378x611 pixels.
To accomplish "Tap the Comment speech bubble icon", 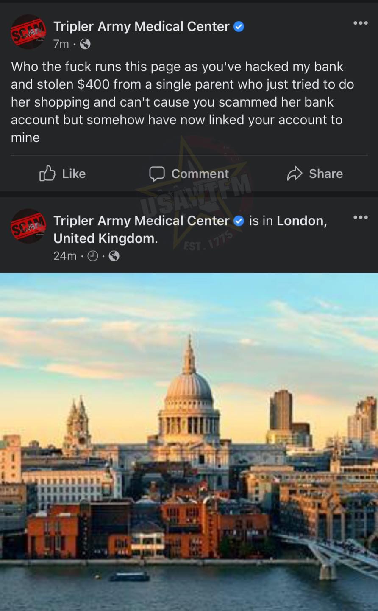I will [157, 174].
